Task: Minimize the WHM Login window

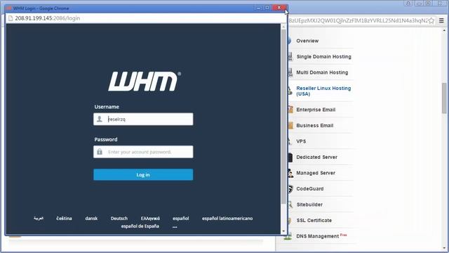Action: (258, 8)
